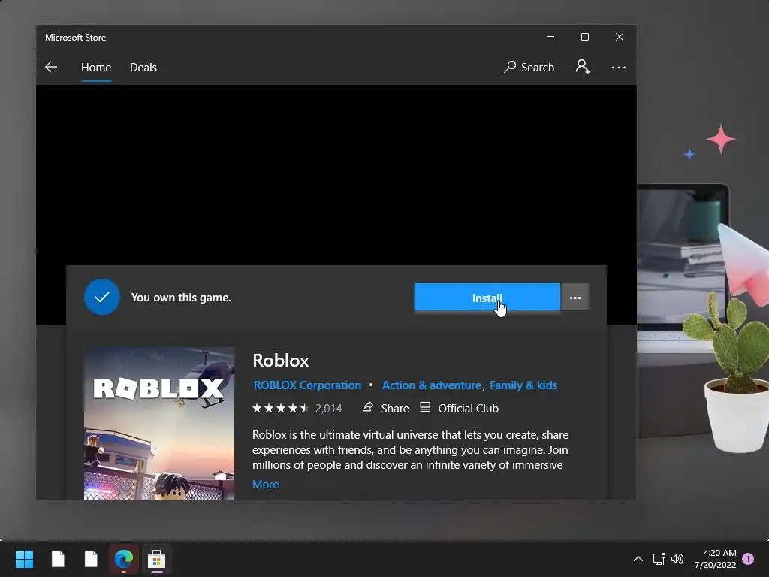The height and width of the screenshot is (577, 769).
Task: Open the options menu beside Install
Action: 574,298
